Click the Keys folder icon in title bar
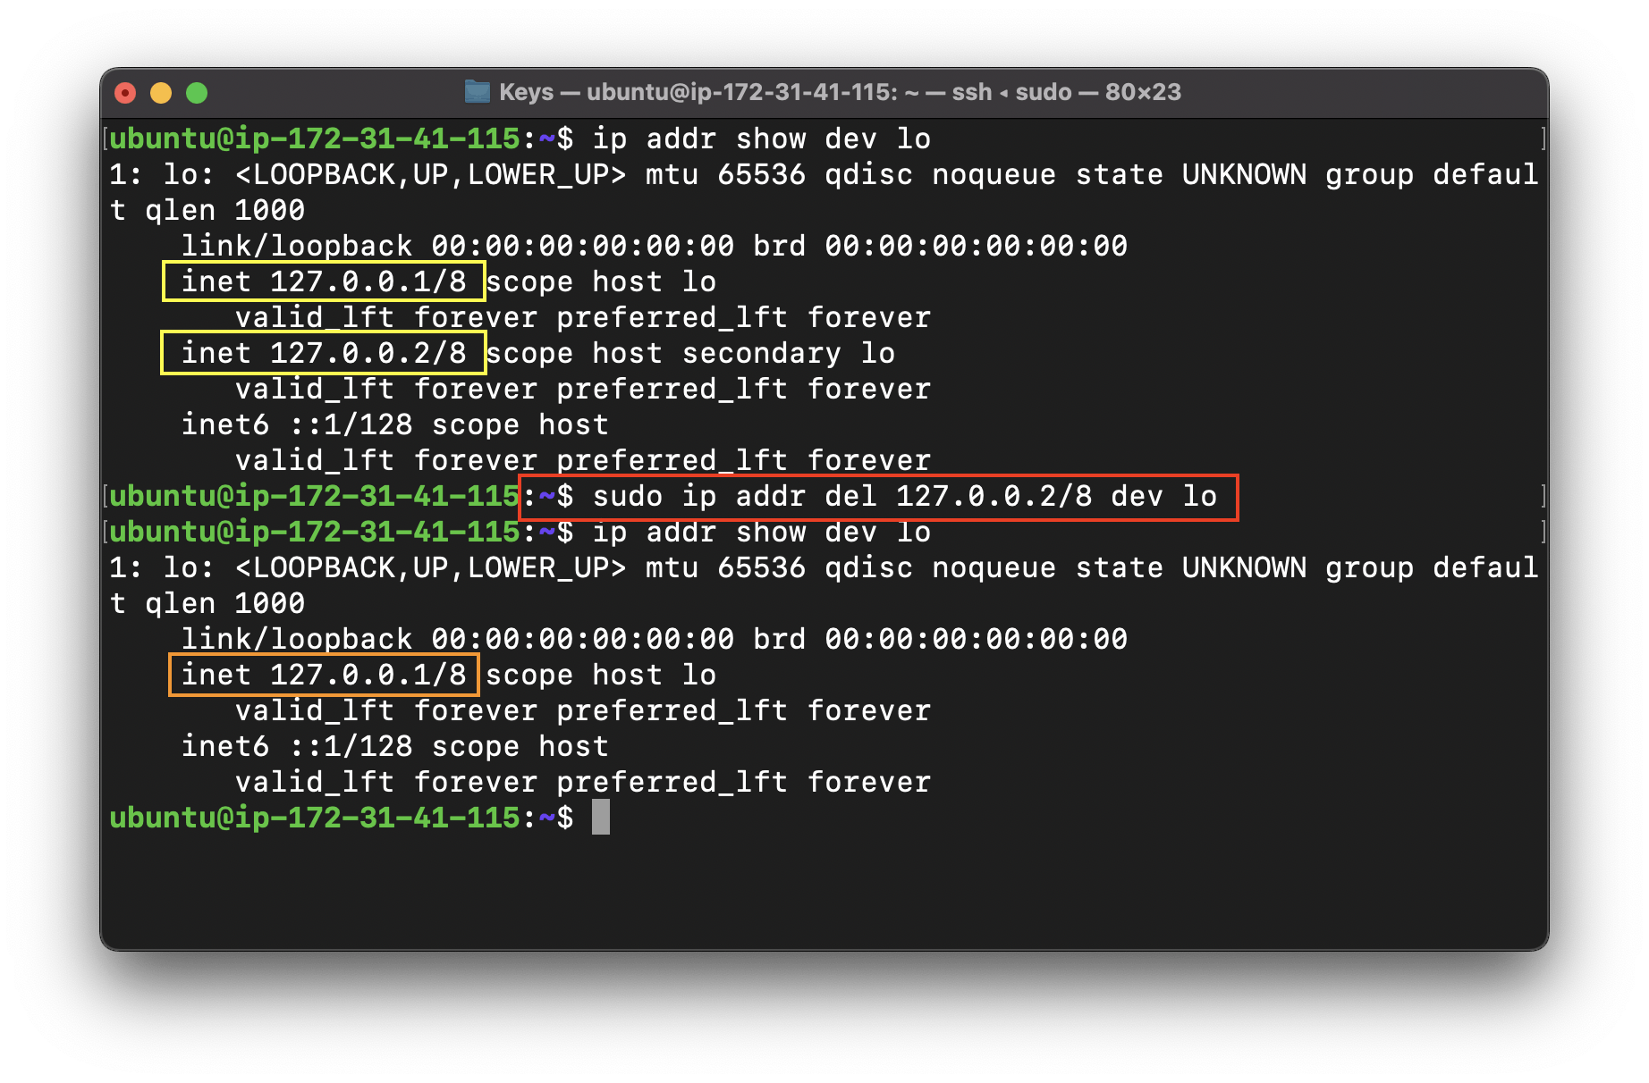Screen dimensions: 1649x1083 pos(478,92)
